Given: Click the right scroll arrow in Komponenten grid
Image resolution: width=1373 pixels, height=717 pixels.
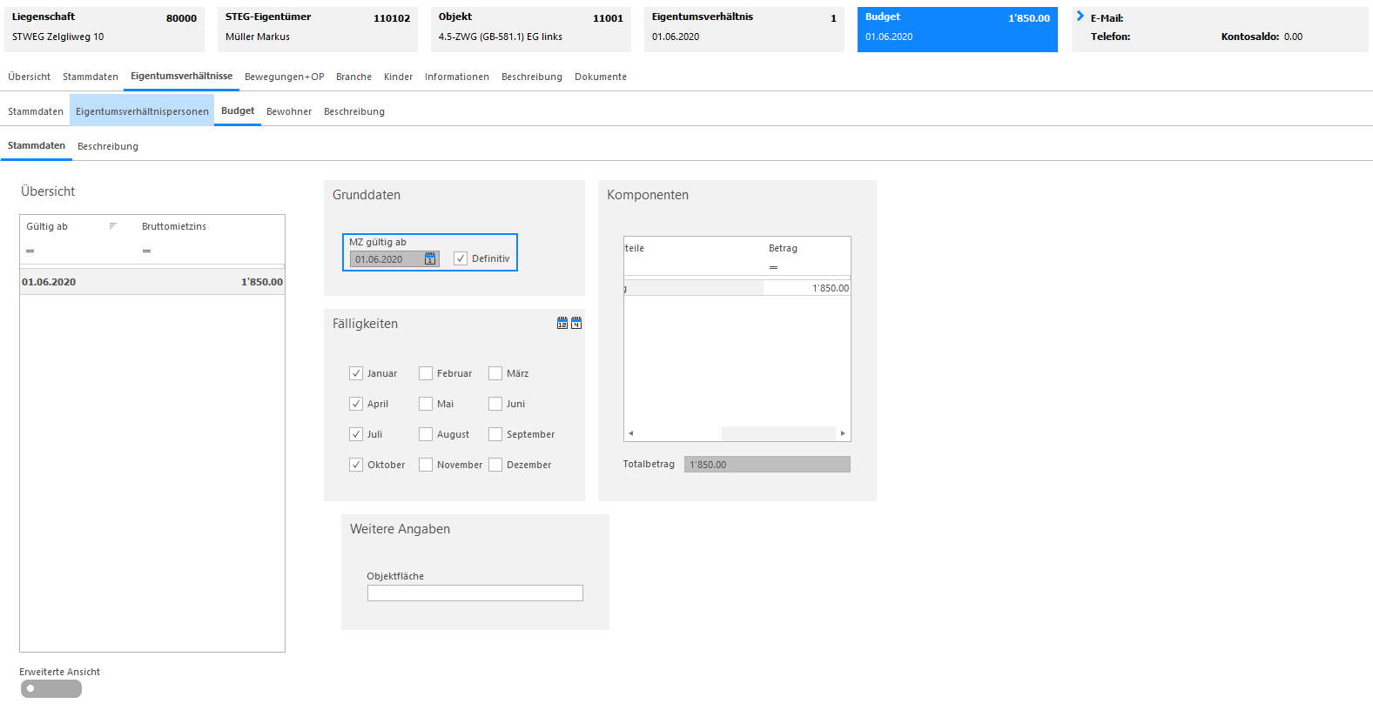Looking at the screenshot, I should pyautogui.click(x=843, y=433).
